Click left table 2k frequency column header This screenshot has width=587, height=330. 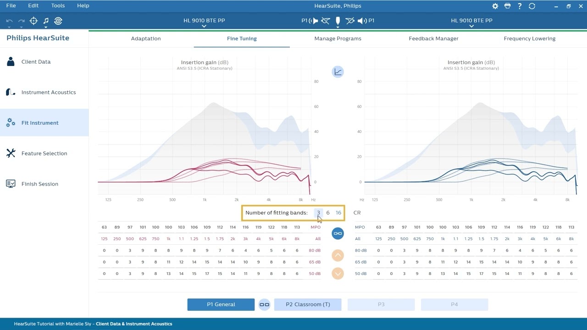tap(233, 239)
